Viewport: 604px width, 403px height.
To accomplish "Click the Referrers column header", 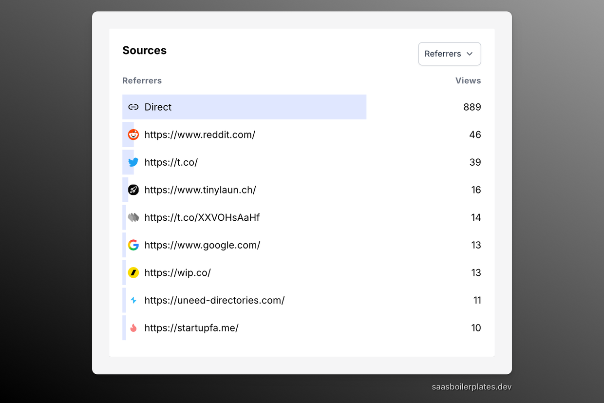I will 142,81.
